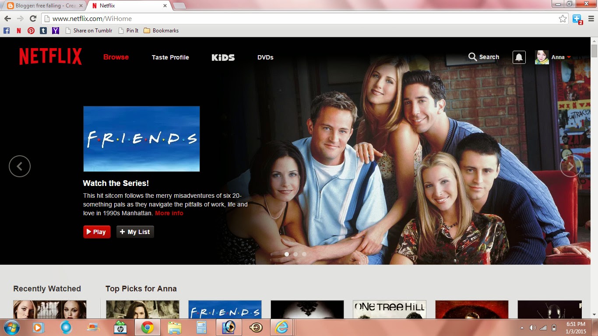Image resolution: width=598 pixels, height=336 pixels.
Task: Open Facebook bookmark icon
Action: coord(7,31)
